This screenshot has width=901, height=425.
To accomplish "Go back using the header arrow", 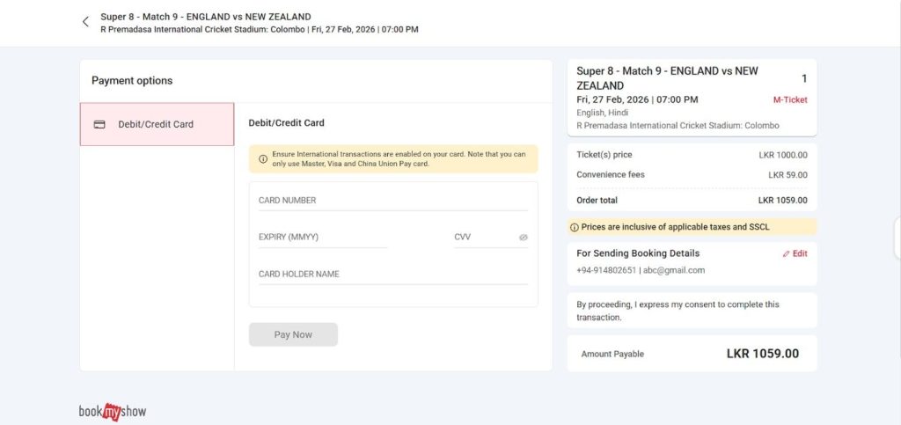I will [x=85, y=22].
